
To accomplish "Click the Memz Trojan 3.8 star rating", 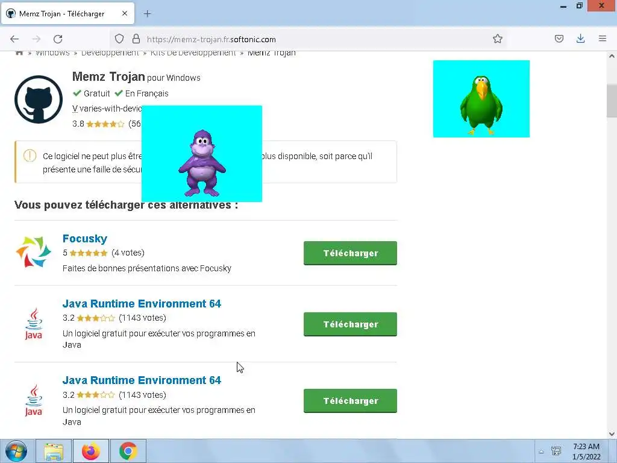I will pos(105,124).
